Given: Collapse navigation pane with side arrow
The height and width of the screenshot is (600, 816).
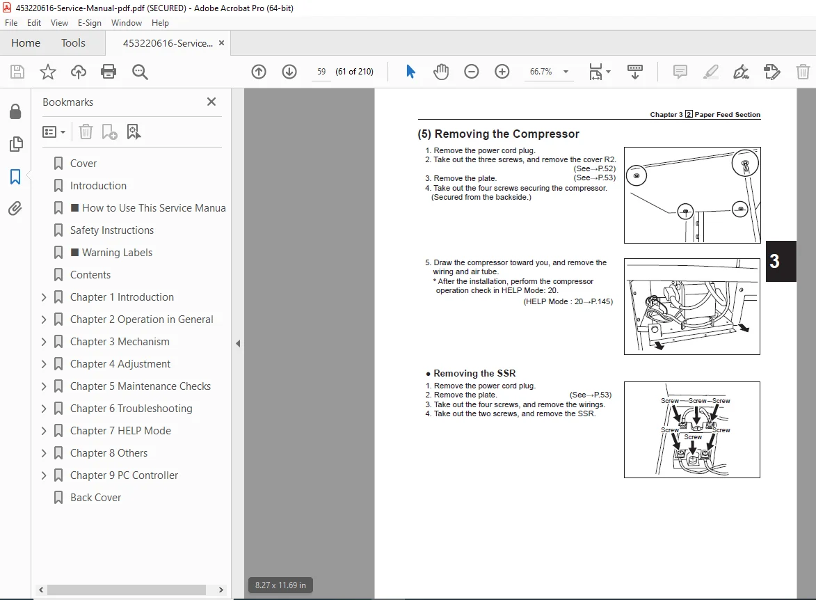Looking at the screenshot, I should (238, 344).
